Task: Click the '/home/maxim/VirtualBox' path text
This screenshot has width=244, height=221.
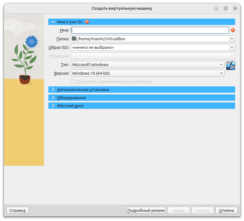Action: point(101,39)
